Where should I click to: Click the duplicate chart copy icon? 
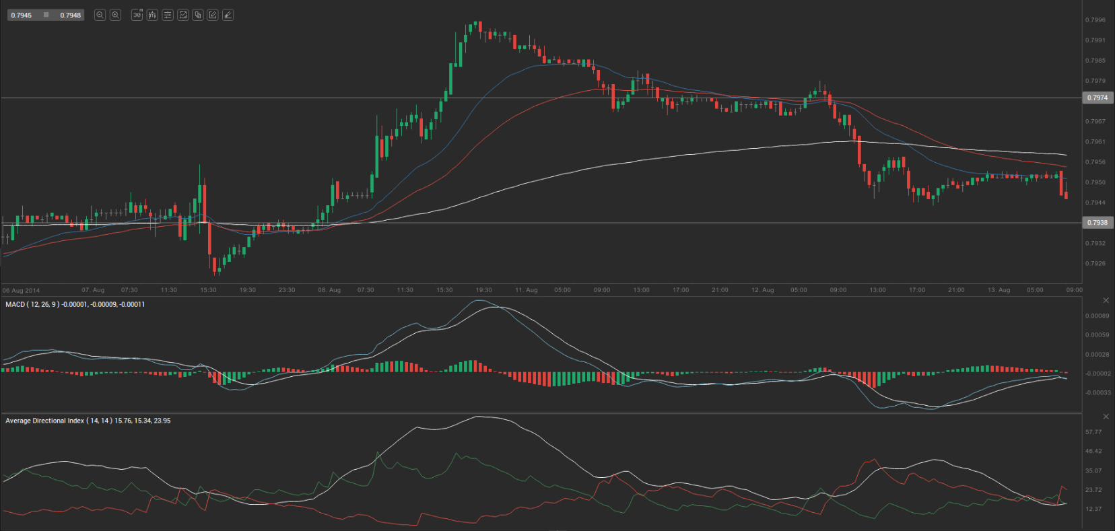(198, 15)
